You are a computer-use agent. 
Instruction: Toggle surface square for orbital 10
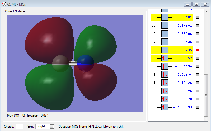click(x=198, y=34)
